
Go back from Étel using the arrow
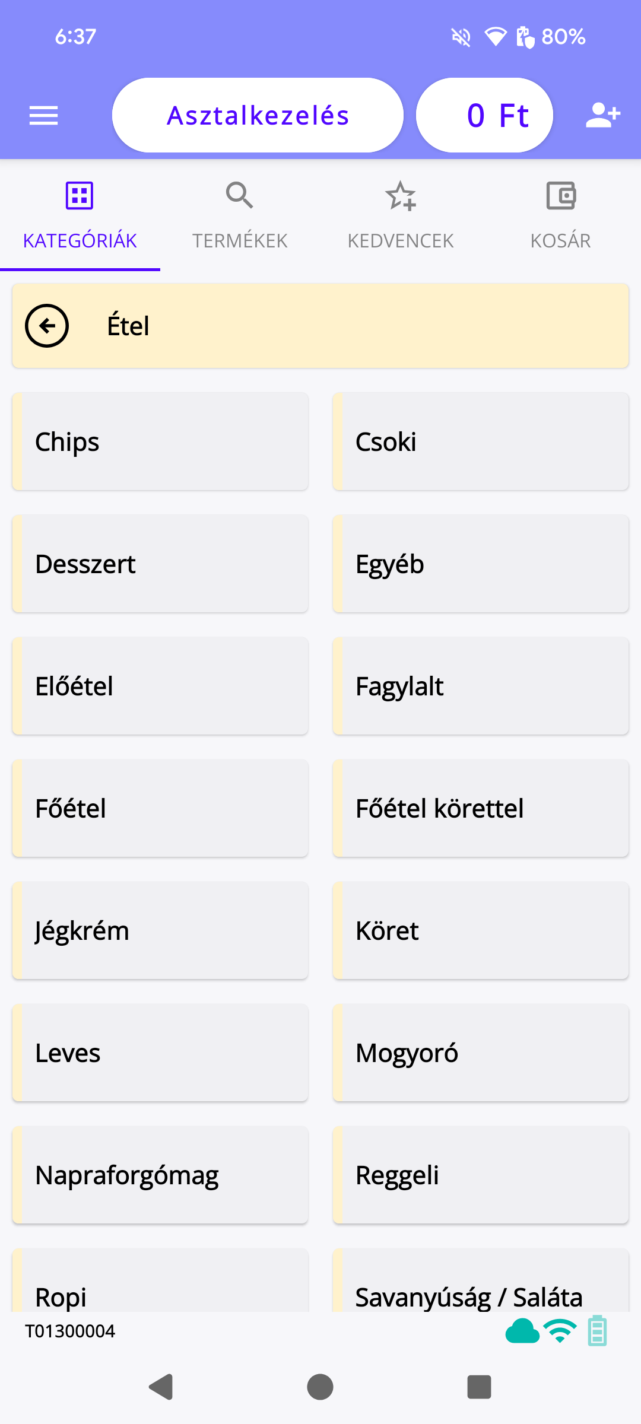pyautogui.click(x=47, y=326)
